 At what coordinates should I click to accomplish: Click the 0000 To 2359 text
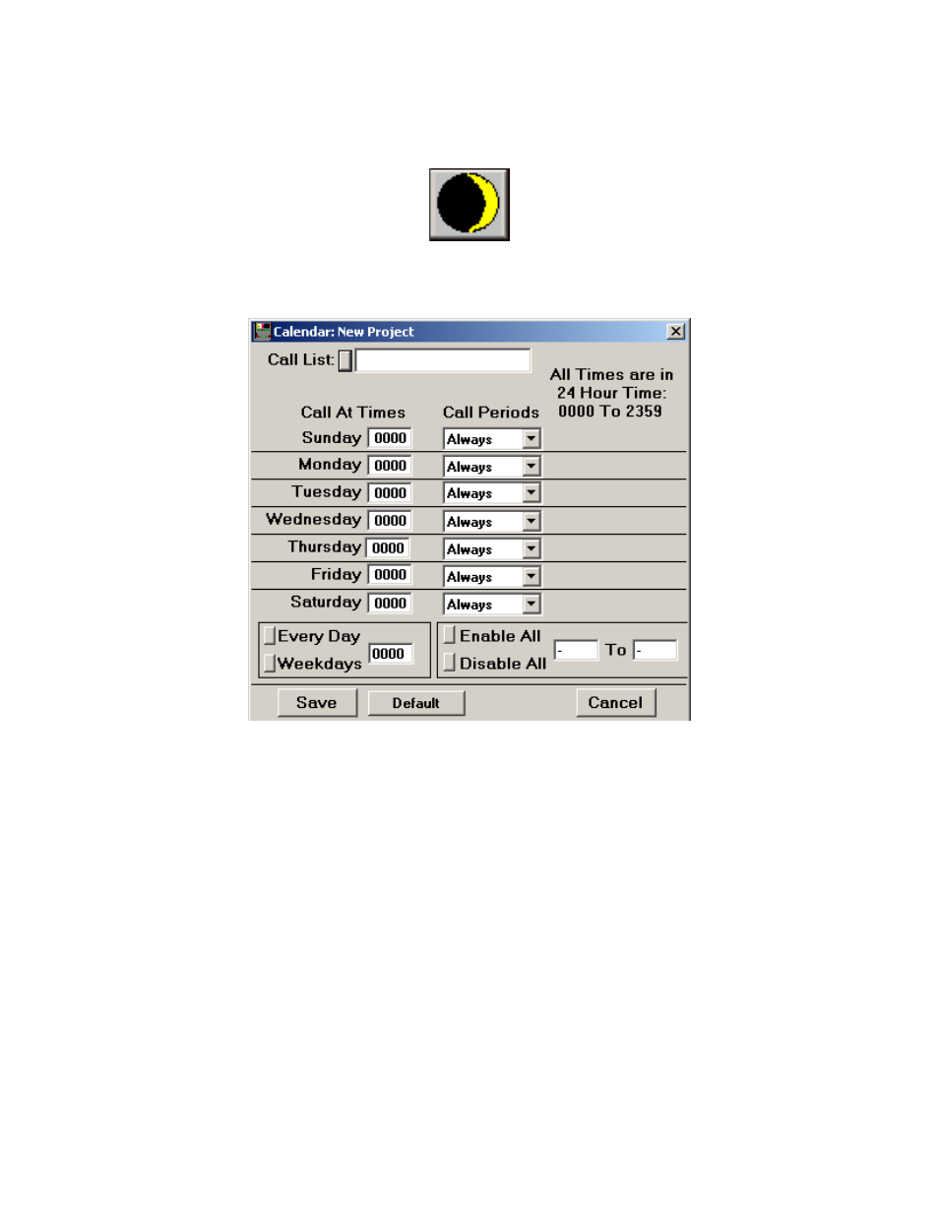pyautogui.click(x=610, y=412)
